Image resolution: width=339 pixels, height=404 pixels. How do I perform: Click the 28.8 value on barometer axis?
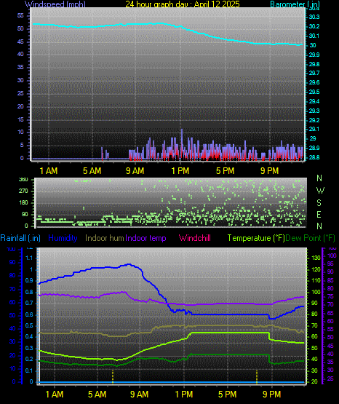click(314, 157)
